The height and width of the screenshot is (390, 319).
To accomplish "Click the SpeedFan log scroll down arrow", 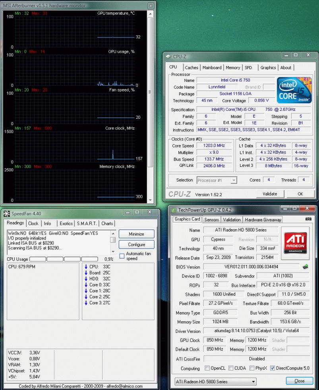I will pyautogui.click(x=113, y=251).
